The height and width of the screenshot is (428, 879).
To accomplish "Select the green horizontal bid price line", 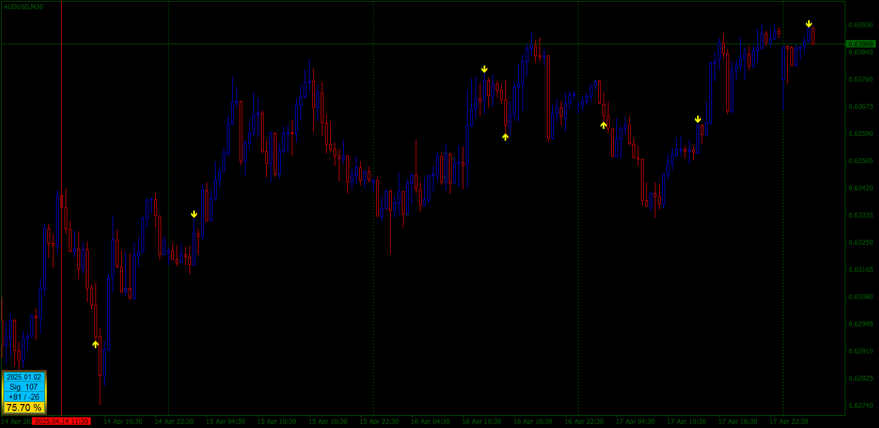I will click(423, 44).
